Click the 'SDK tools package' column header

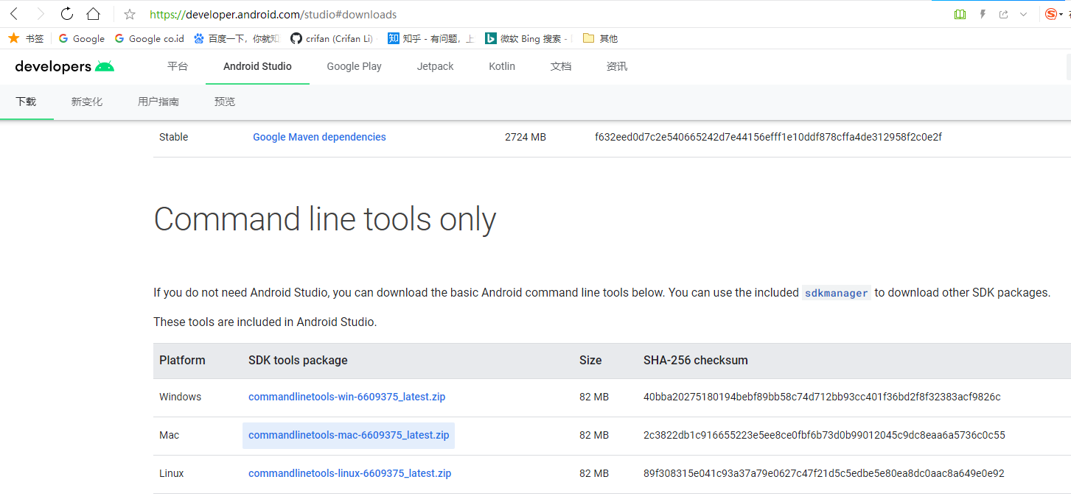[x=298, y=361]
